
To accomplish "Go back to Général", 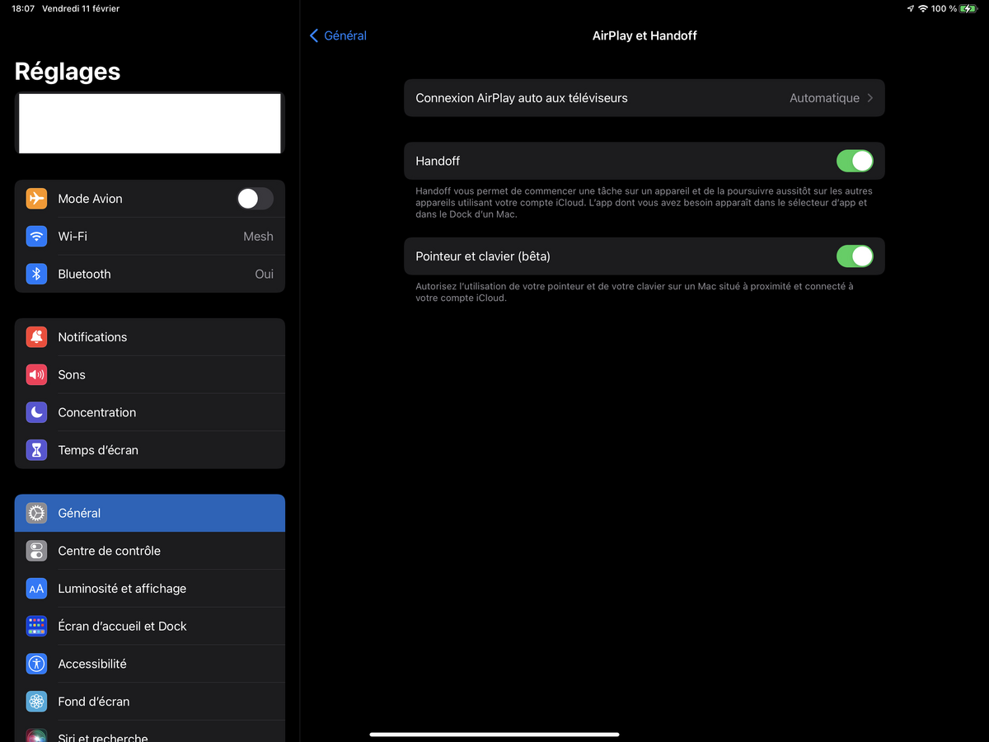I will pyautogui.click(x=338, y=35).
